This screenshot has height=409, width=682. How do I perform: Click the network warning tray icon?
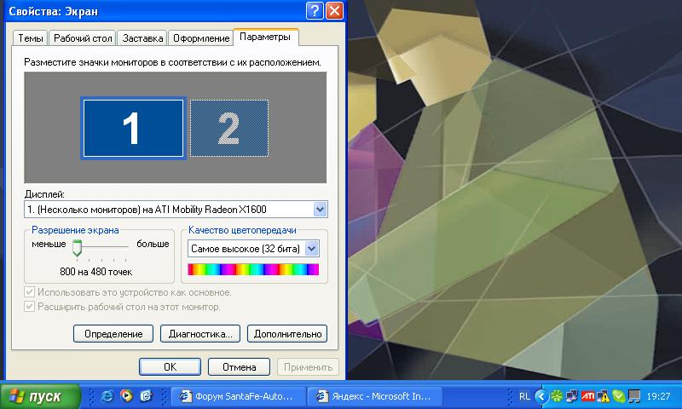(603, 396)
